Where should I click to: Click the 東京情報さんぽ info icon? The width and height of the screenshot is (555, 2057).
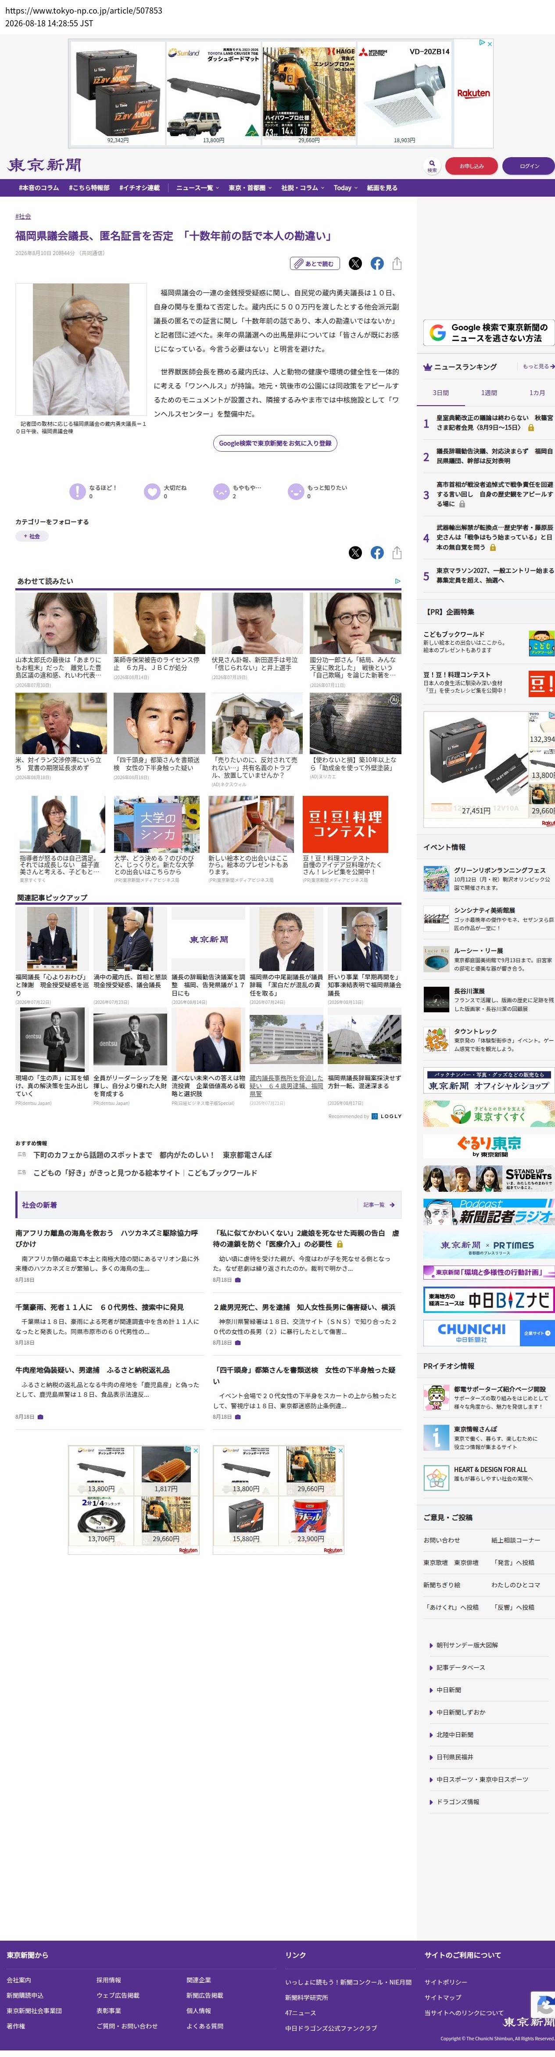(x=435, y=1437)
